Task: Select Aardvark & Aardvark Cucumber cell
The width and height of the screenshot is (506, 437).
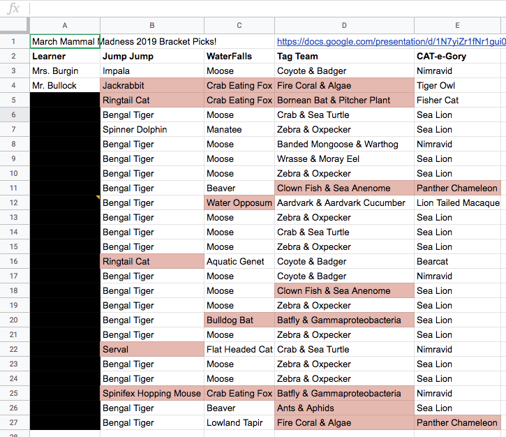Action: point(344,202)
